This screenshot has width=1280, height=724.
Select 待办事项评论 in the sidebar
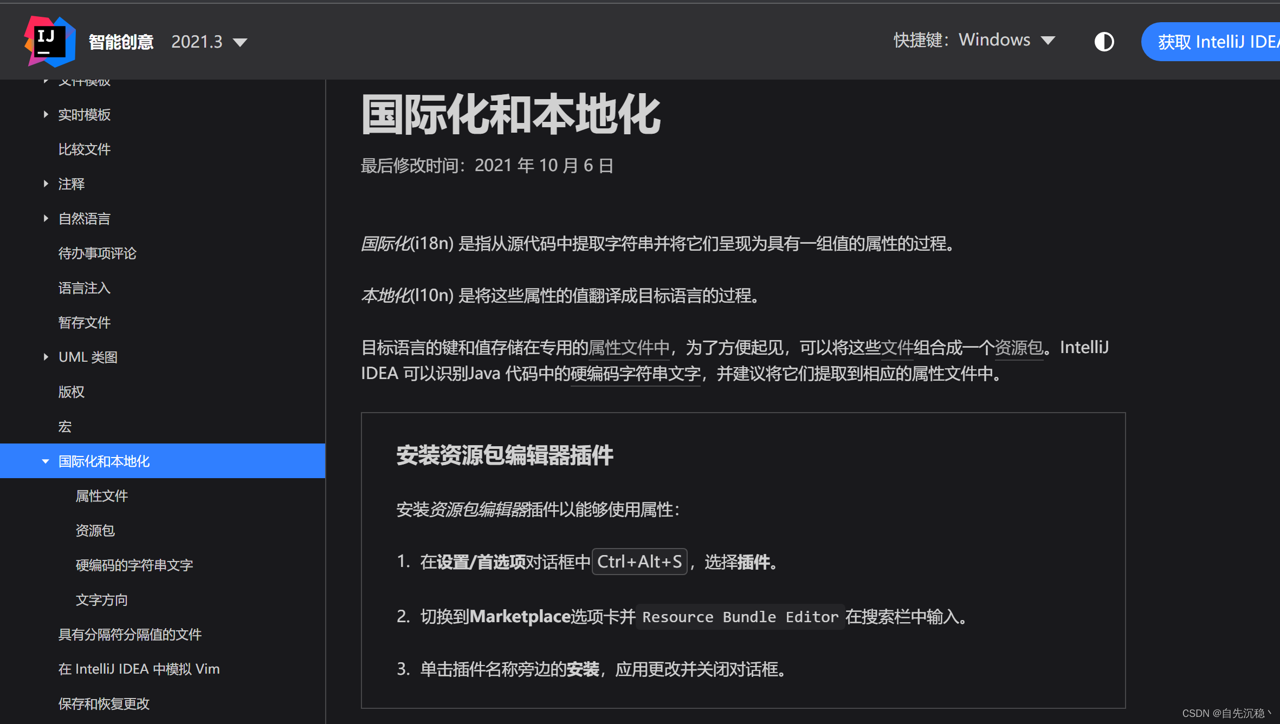pyautogui.click(x=97, y=253)
